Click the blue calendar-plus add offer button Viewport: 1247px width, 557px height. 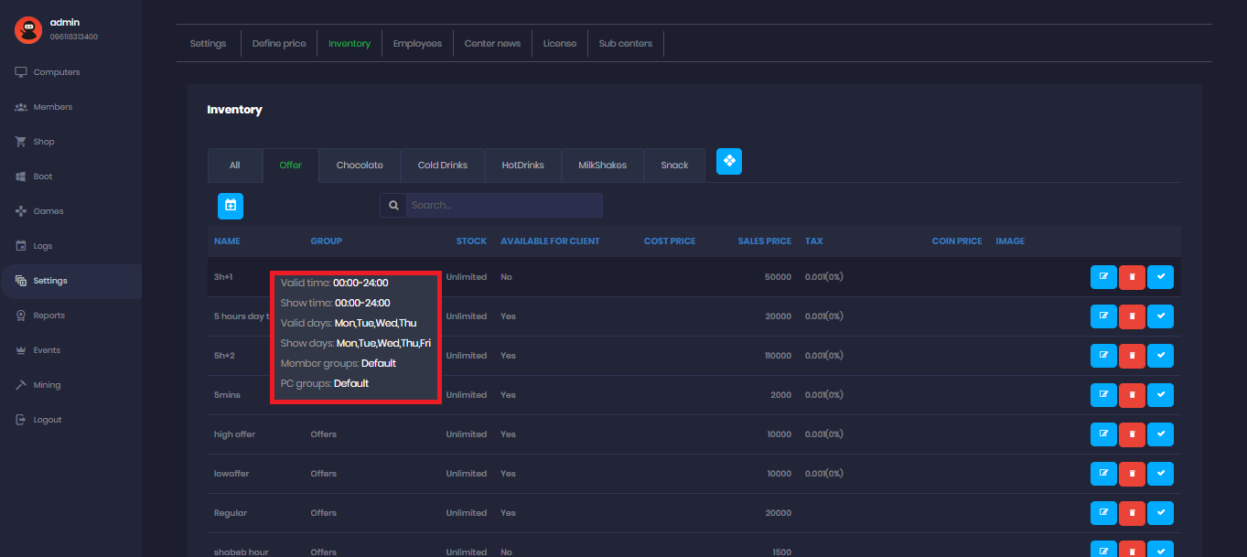[231, 206]
